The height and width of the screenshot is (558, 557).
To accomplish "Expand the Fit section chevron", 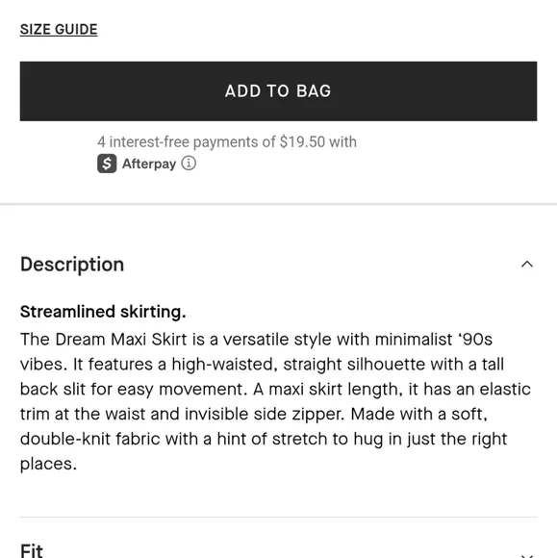I will click(527, 555).
